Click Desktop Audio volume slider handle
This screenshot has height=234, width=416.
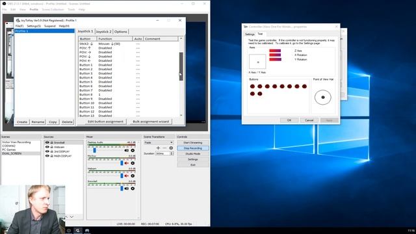[x=94, y=150]
